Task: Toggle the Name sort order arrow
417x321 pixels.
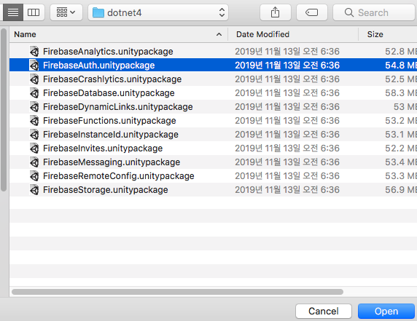Action: tap(219, 34)
